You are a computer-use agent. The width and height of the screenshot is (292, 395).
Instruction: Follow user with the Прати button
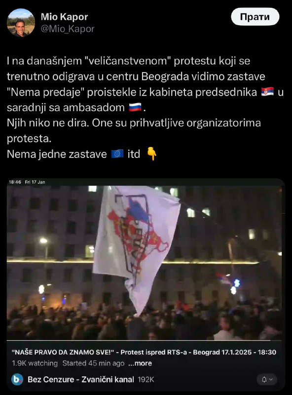(x=255, y=17)
